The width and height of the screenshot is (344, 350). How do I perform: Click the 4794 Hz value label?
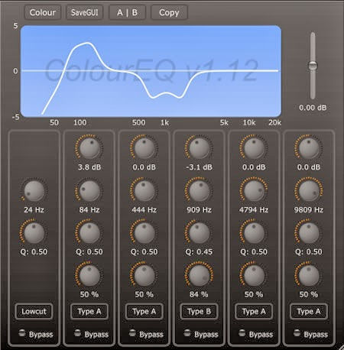coord(254,209)
